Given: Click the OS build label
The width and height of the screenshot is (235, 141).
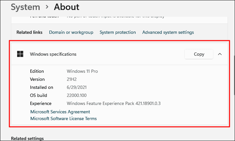Looking at the screenshot, I should (x=38, y=95).
